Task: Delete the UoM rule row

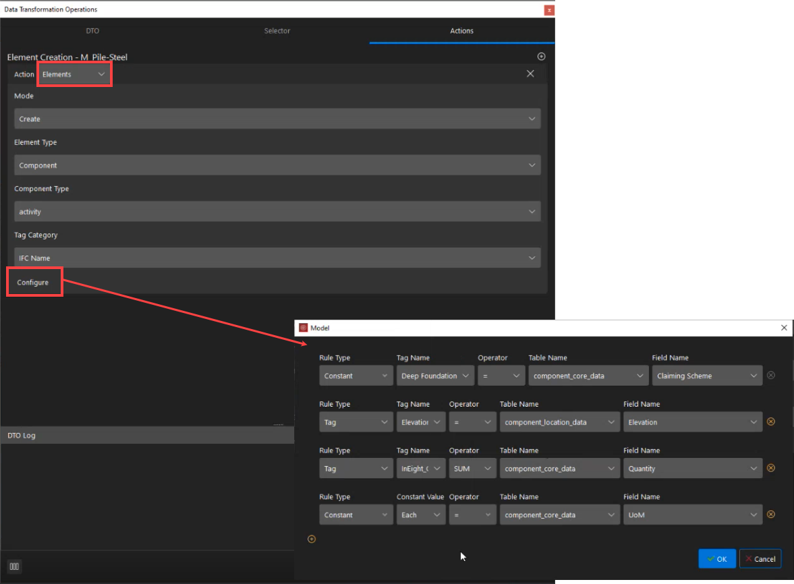Action: pyautogui.click(x=770, y=515)
